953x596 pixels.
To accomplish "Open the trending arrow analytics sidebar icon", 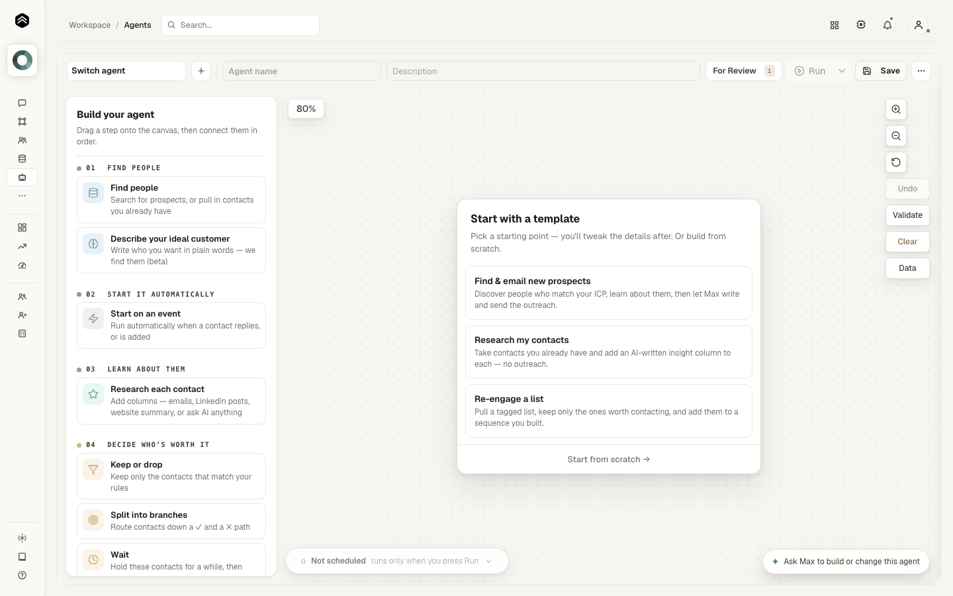I will point(22,246).
